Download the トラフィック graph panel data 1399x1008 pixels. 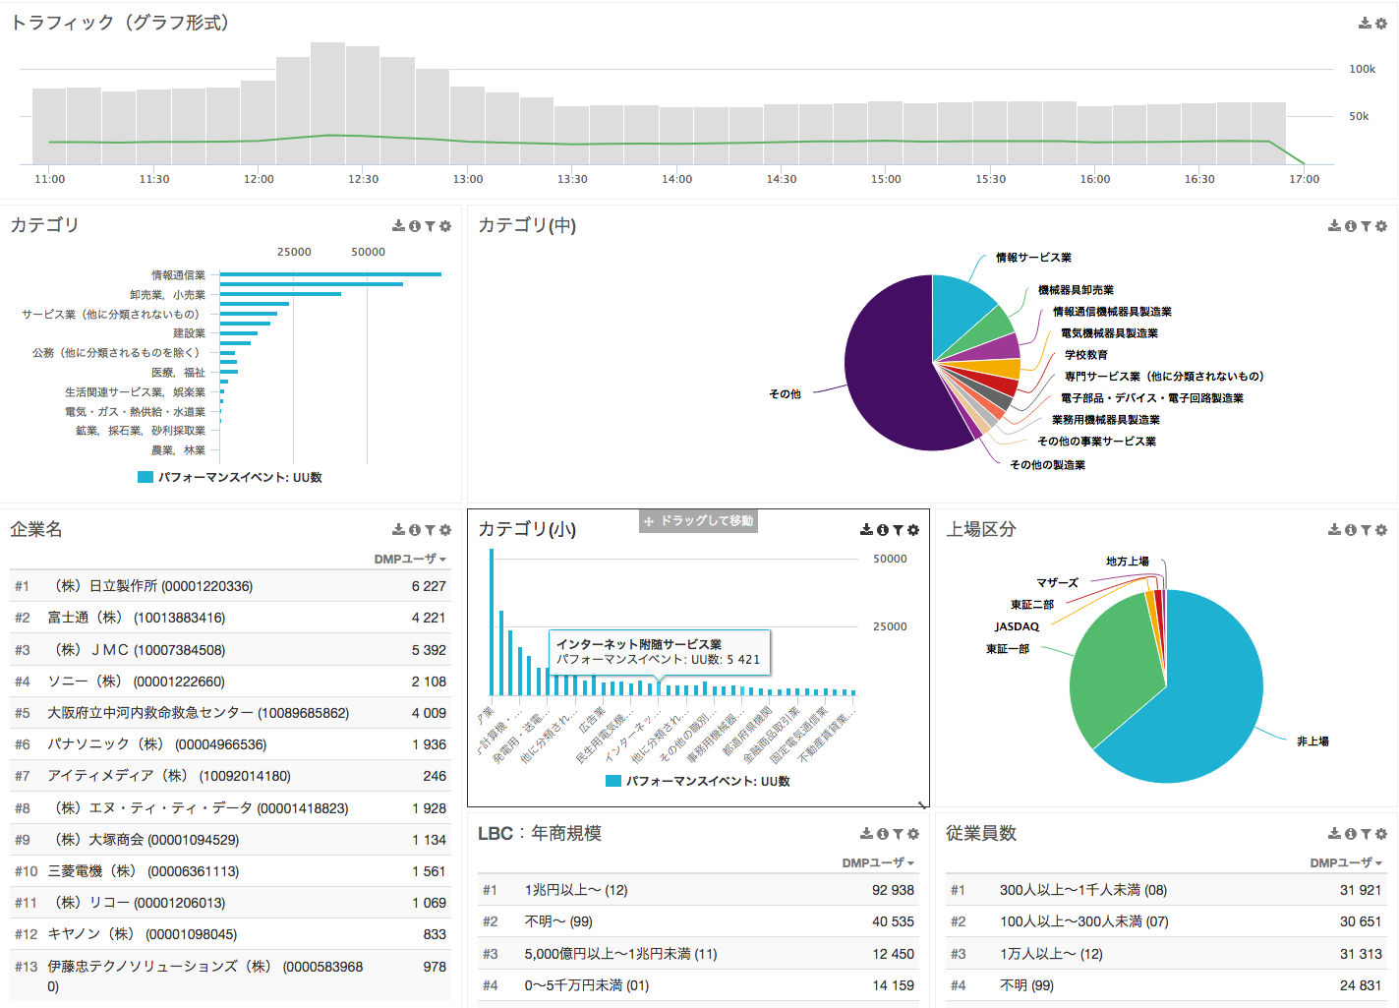tap(1365, 23)
